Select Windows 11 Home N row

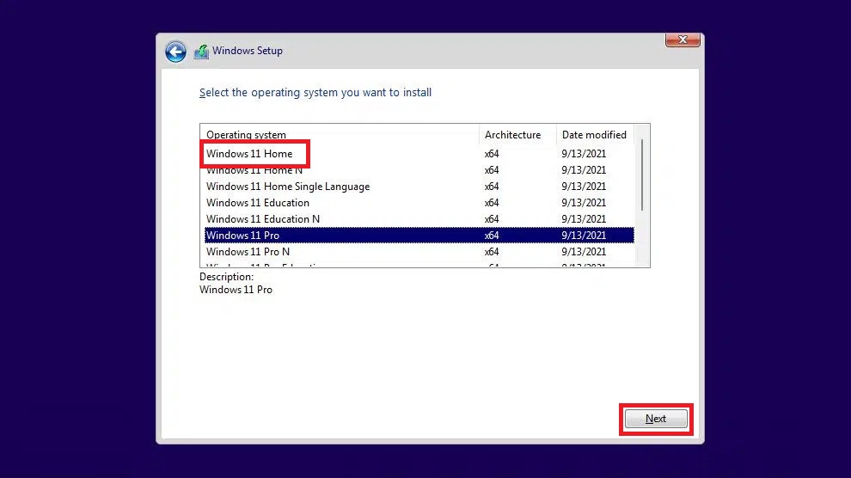click(x=419, y=170)
